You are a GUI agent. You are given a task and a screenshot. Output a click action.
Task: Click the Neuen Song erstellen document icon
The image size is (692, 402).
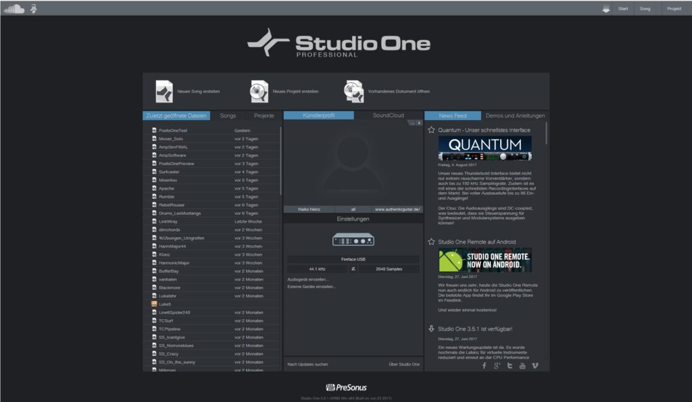(x=164, y=92)
